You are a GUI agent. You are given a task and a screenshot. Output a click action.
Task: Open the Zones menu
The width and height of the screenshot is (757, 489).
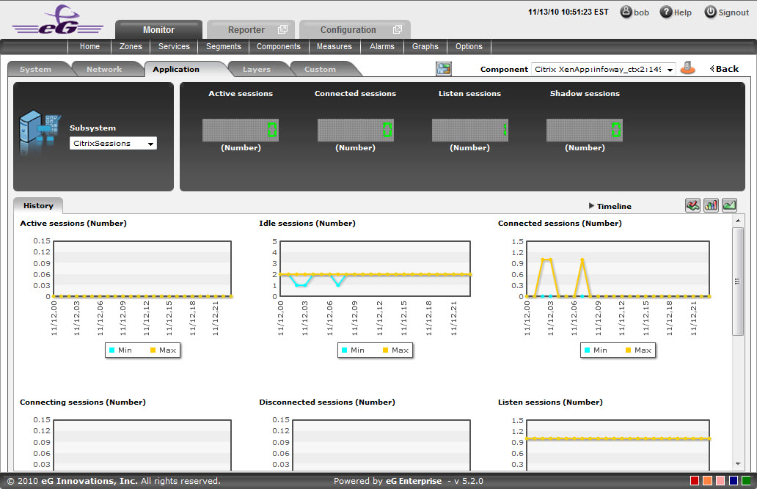coord(131,46)
